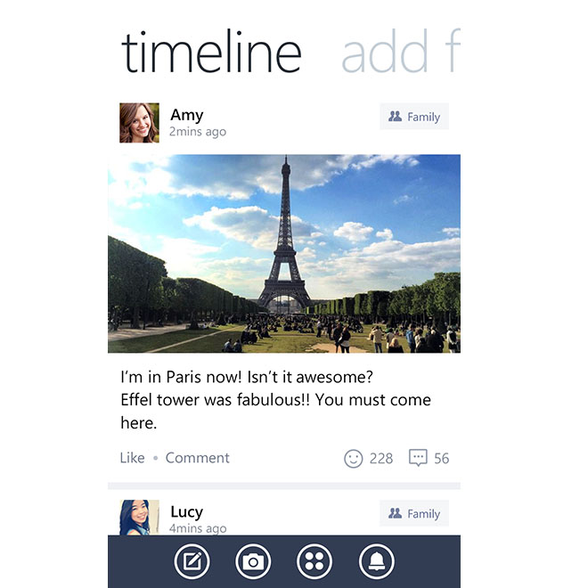Open Lucy's profile picture

(139, 518)
